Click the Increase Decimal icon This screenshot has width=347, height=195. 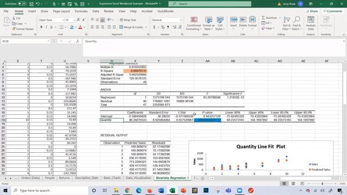click(x=175, y=27)
